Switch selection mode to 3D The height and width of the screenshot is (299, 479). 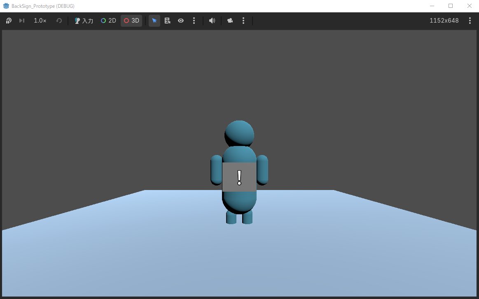tap(131, 21)
